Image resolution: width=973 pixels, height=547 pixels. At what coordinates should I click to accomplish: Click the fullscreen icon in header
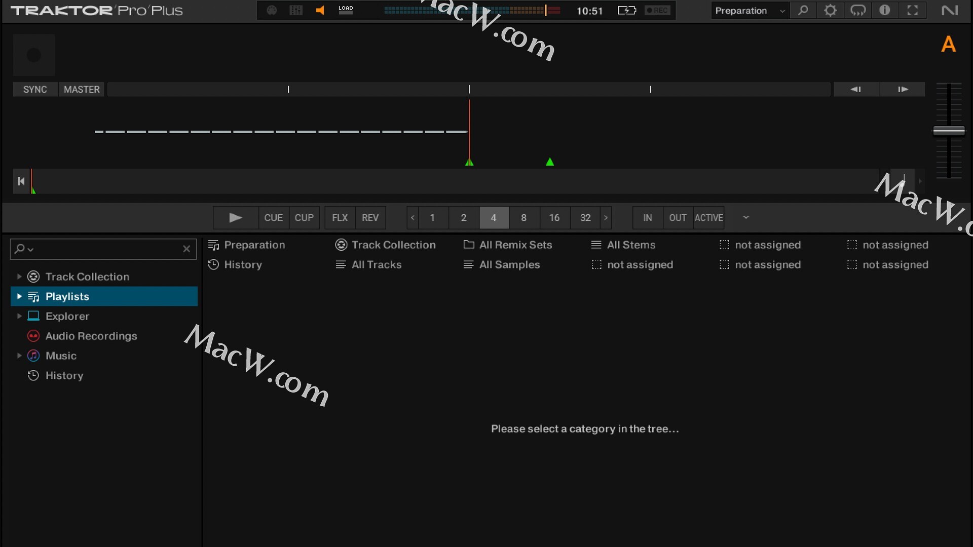click(913, 11)
